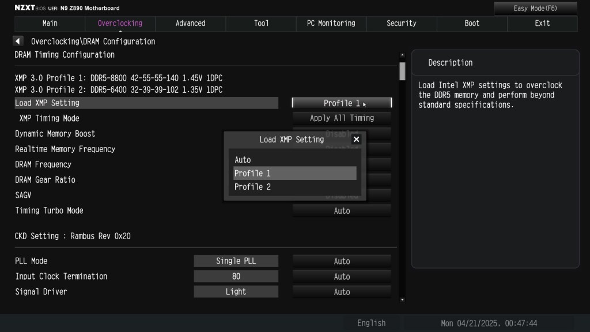
Task: Click the N9 Z890 Motherboard title
Action: 90,8
